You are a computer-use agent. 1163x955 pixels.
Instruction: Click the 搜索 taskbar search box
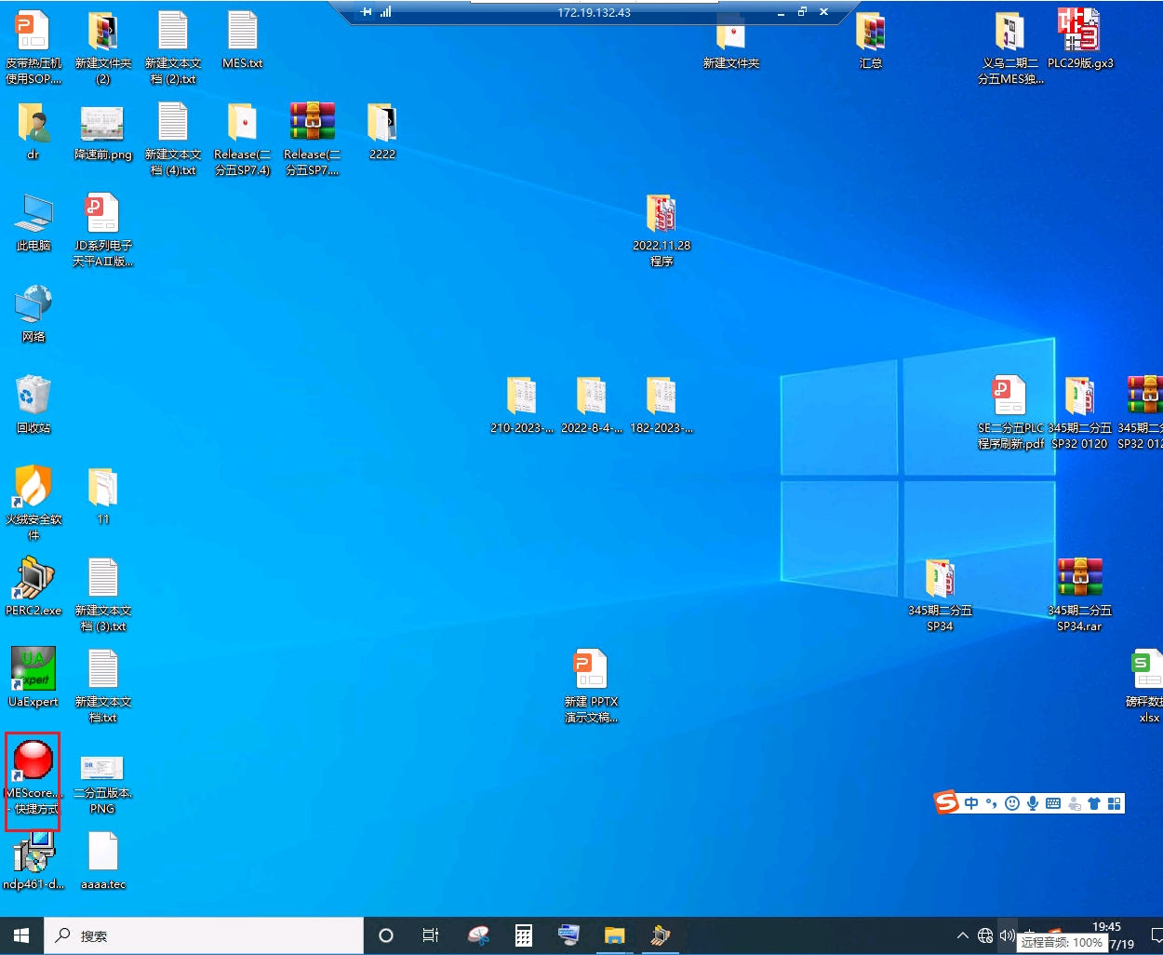204,935
